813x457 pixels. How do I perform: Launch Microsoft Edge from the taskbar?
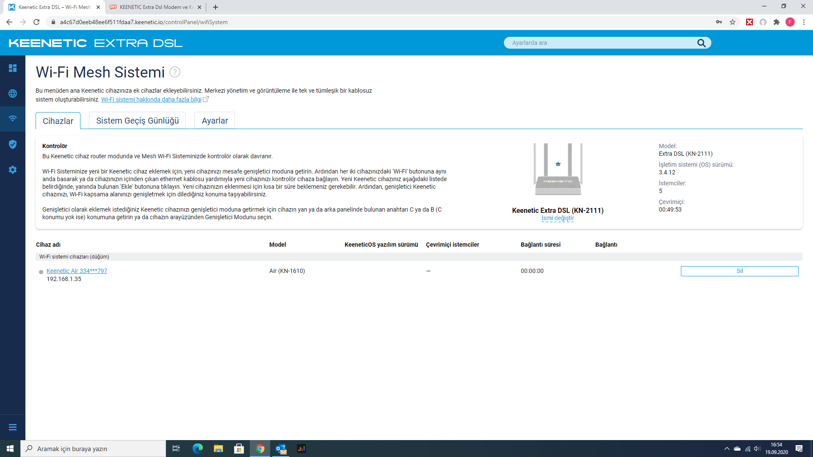pyautogui.click(x=198, y=449)
